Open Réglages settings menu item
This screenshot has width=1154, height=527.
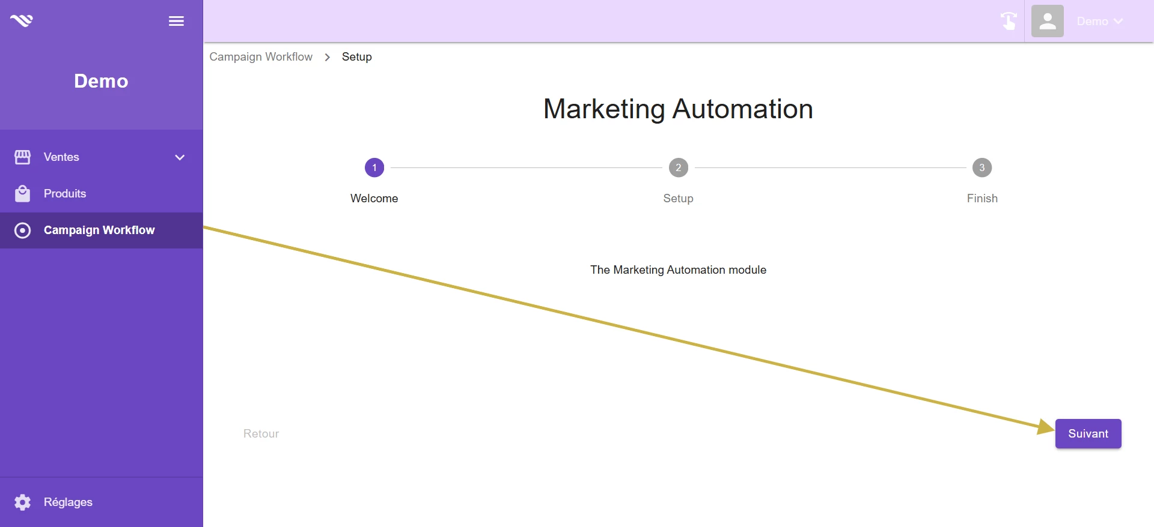point(102,502)
